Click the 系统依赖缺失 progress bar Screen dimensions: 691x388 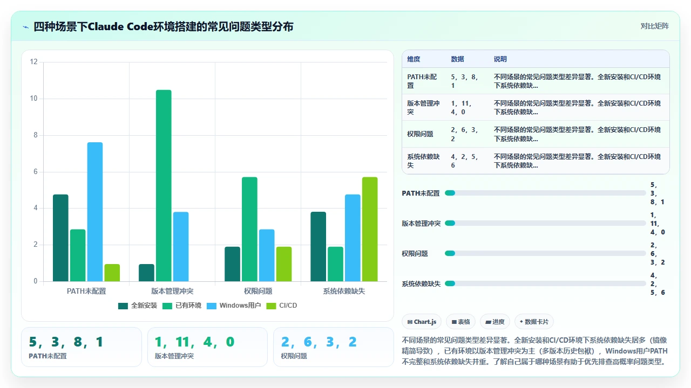545,283
